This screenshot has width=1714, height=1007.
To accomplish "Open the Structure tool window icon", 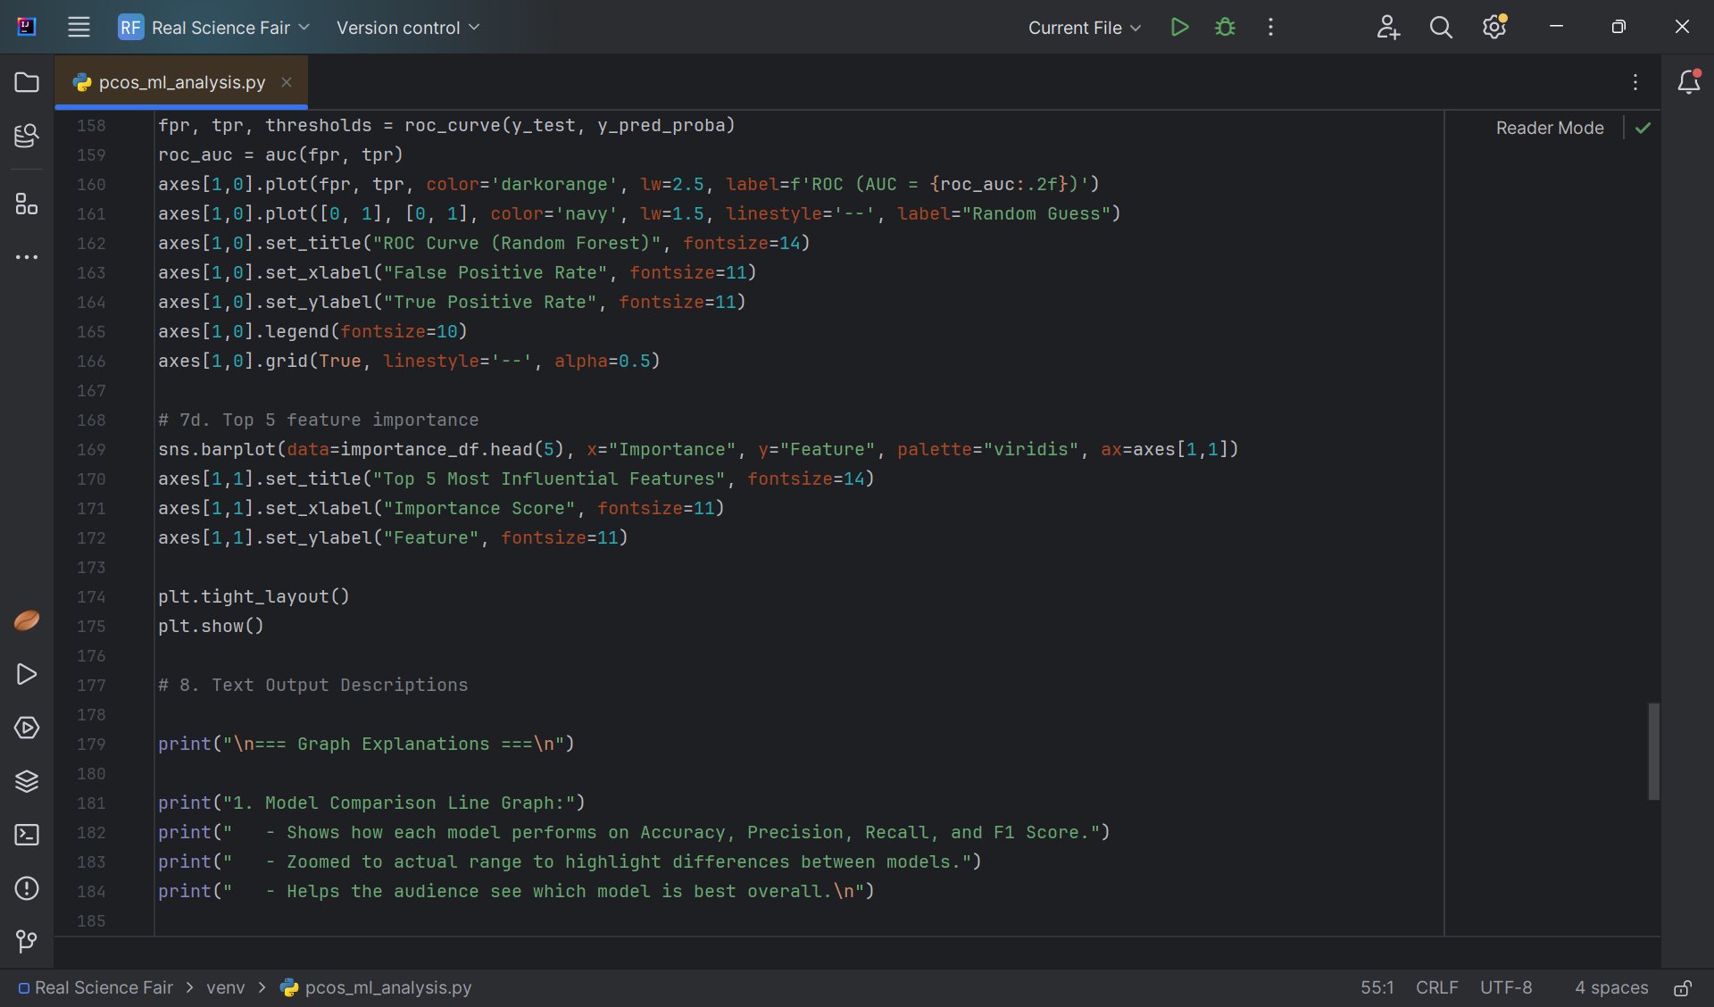I will point(27,204).
